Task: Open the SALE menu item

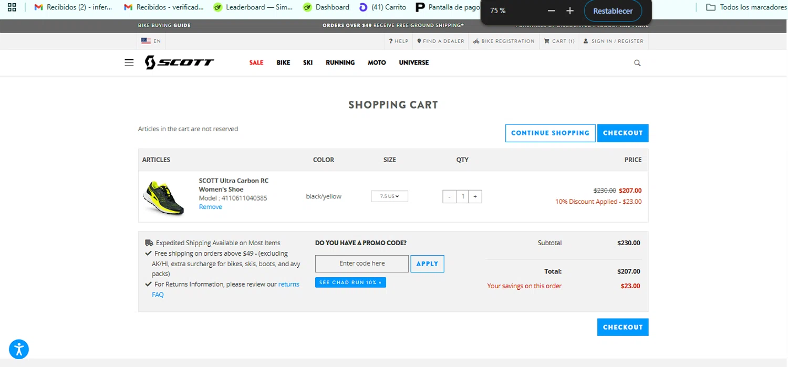Action: (256, 62)
